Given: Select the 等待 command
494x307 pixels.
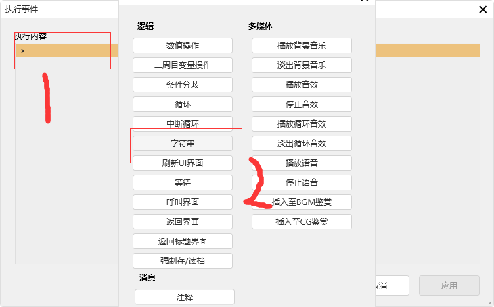Looking at the screenshot, I should click(x=183, y=182).
